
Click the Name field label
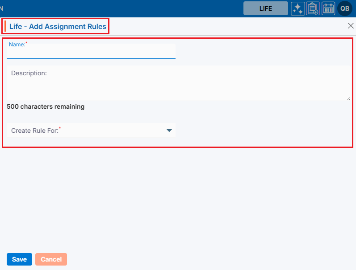[17, 45]
